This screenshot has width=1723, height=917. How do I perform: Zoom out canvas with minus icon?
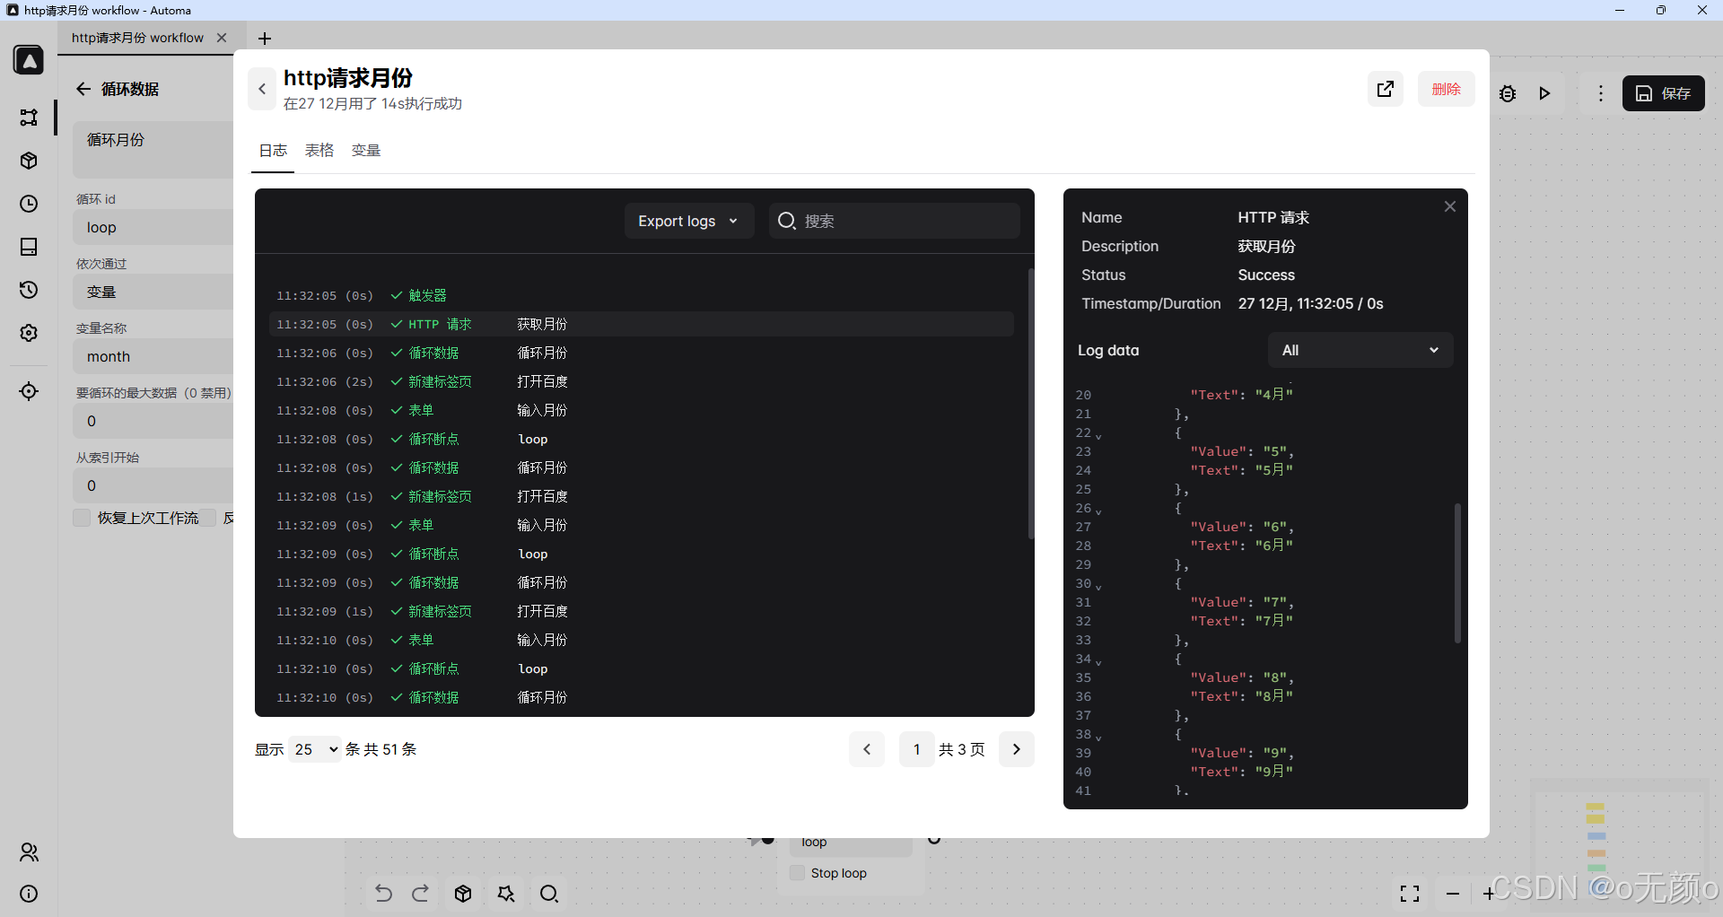1453,894
